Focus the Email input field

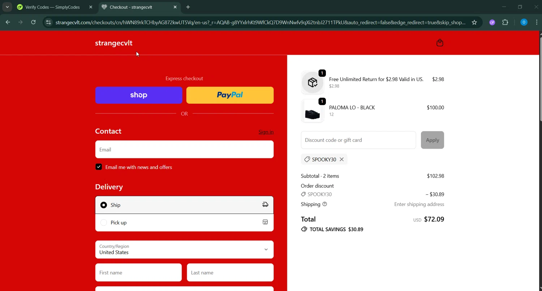pyautogui.click(x=184, y=149)
